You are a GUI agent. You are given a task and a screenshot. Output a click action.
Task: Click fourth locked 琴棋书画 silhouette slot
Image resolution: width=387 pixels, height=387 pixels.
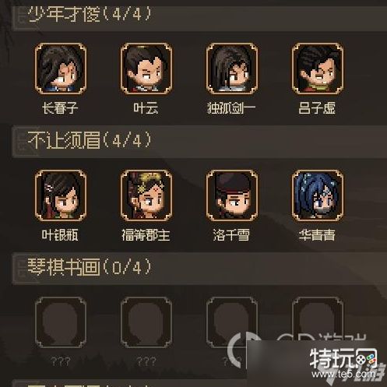[318, 322]
